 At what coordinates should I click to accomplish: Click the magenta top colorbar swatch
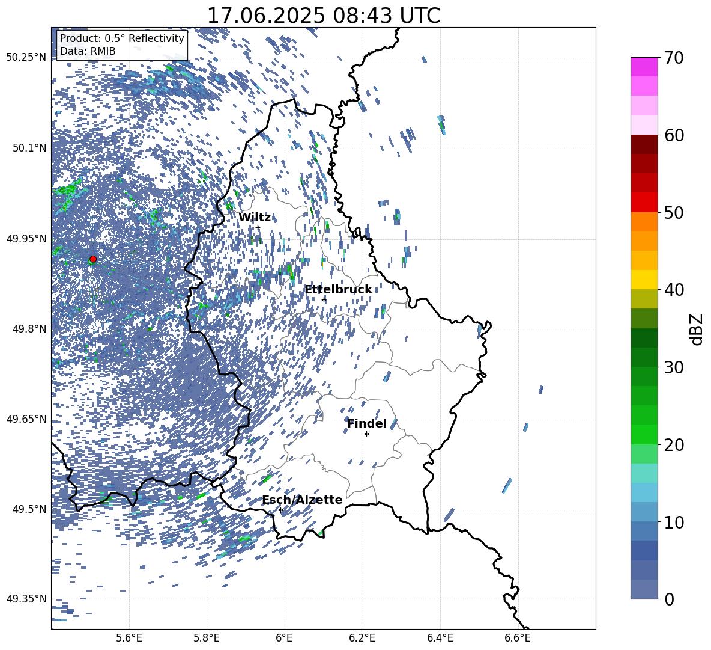pyautogui.click(x=644, y=67)
